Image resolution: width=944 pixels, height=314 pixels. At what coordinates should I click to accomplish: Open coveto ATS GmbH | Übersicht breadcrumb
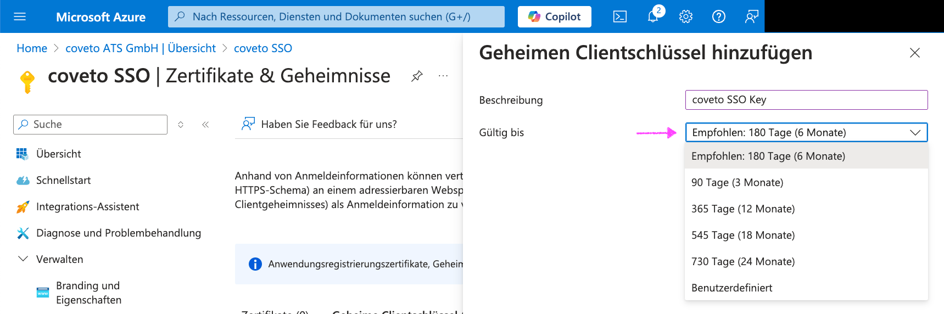click(141, 48)
